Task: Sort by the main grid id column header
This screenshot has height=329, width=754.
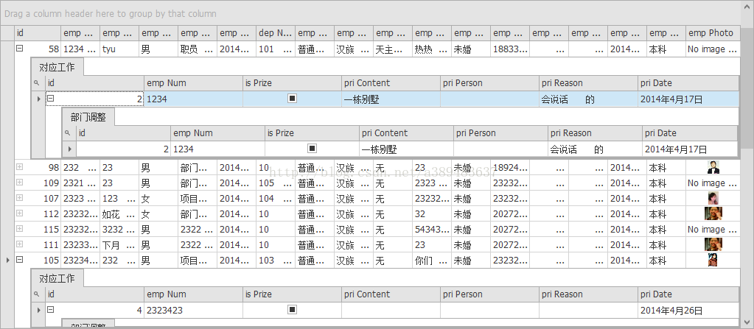Action: point(38,32)
